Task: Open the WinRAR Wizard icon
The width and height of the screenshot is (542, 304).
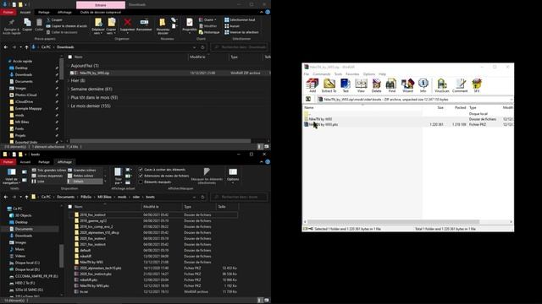Action: pyautogui.click(x=407, y=85)
